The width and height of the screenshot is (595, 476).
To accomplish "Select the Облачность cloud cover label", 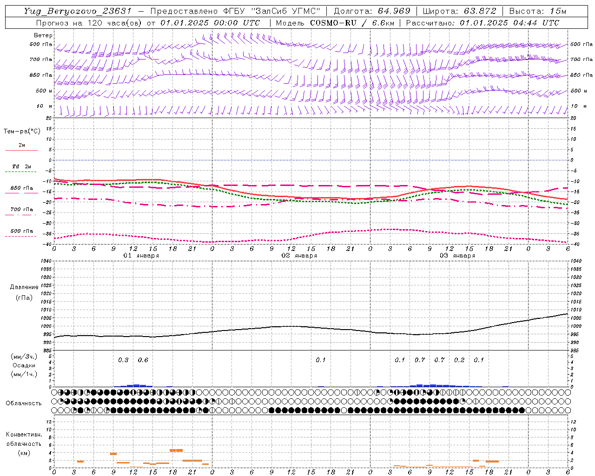I will 24,403.
